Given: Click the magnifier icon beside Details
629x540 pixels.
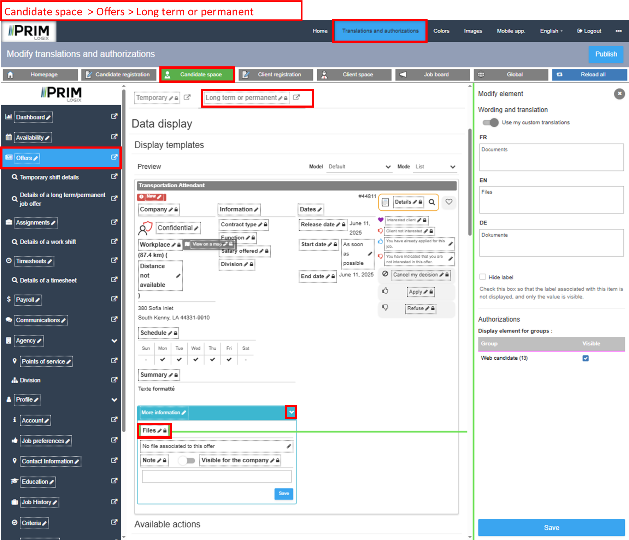Looking at the screenshot, I should [x=432, y=202].
